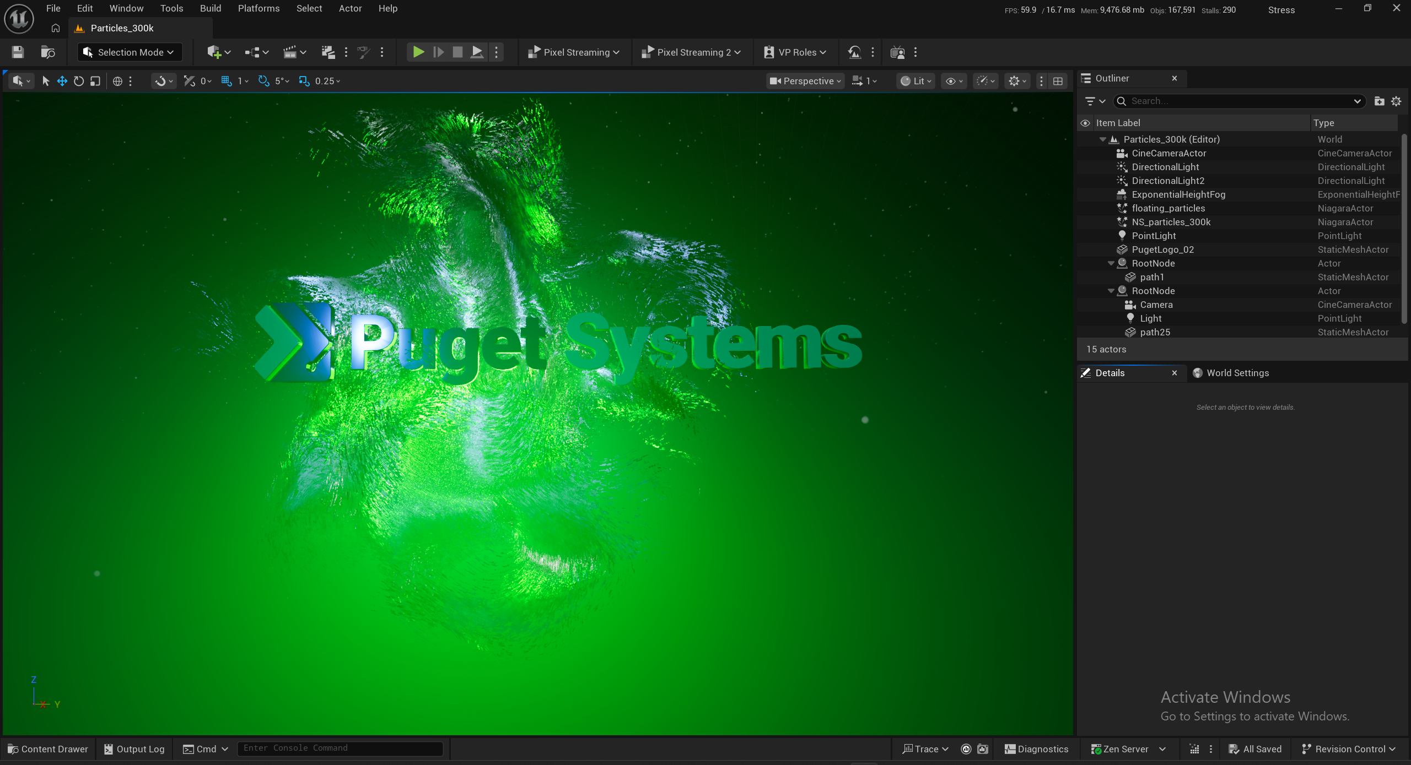Choose the Select objects arrow tool
Image resolution: width=1411 pixels, height=765 pixels.
[x=46, y=81]
